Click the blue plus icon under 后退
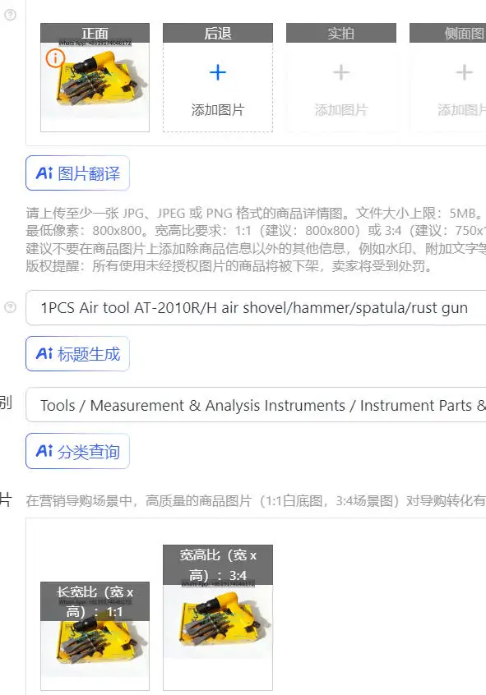The height and width of the screenshot is (695, 486). pos(217,72)
